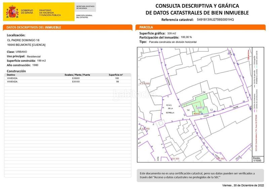Select the Parcela section header
The width and height of the screenshot is (269, 190).
click(146, 27)
